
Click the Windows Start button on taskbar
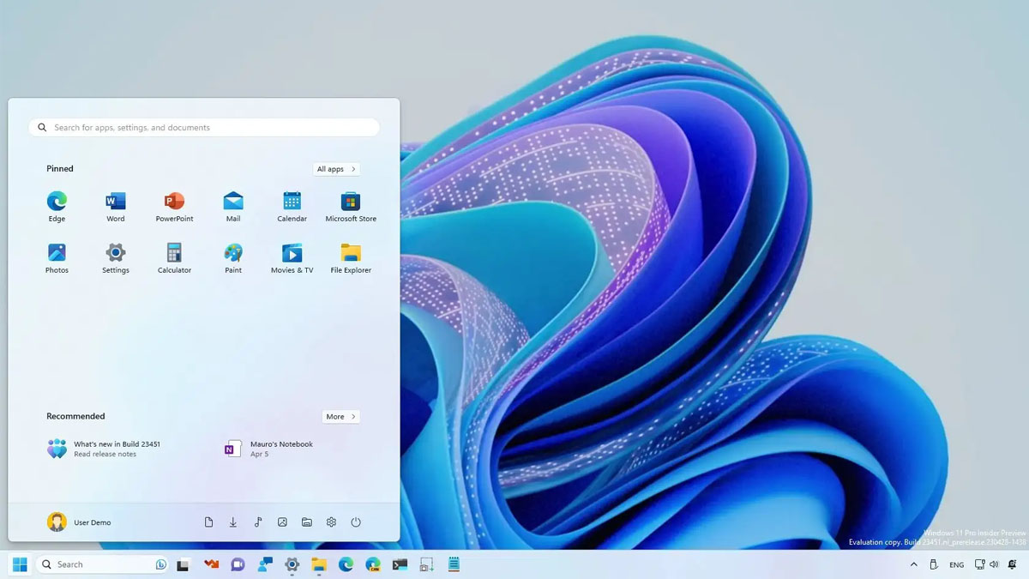pos(20,564)
